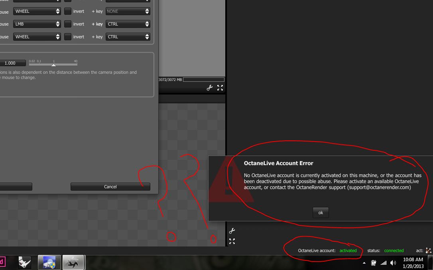433x270 pixels.
Task: Open Rhino from the Windows taskbar
Action: tap(25, 262)
